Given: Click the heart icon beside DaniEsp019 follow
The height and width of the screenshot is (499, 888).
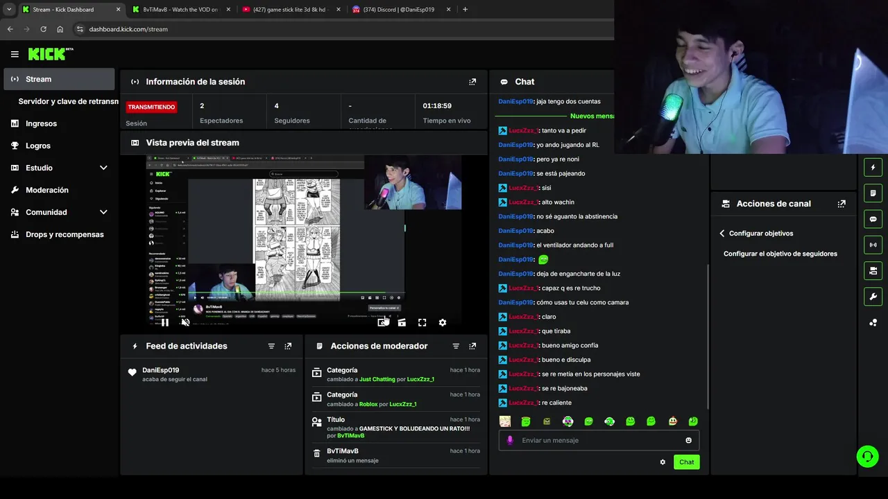Looking at the screenshot, I should tap(133, 372).
